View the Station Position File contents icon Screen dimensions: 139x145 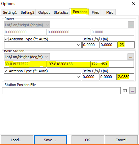pos(124,90)
